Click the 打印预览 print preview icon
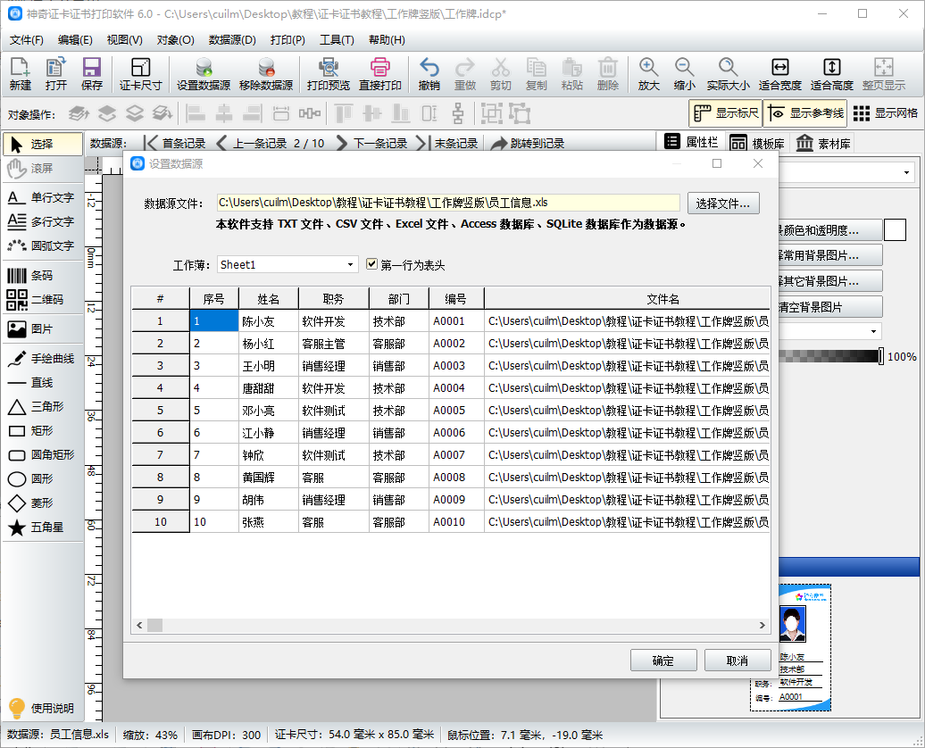Image resolution: width=925 pixels, height=748 pixels. point(329,74)
